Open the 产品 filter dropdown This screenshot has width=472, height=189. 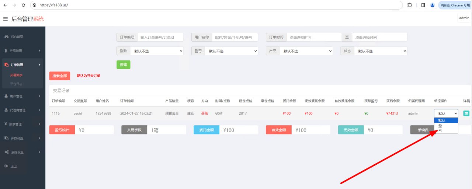pos(306,51)
